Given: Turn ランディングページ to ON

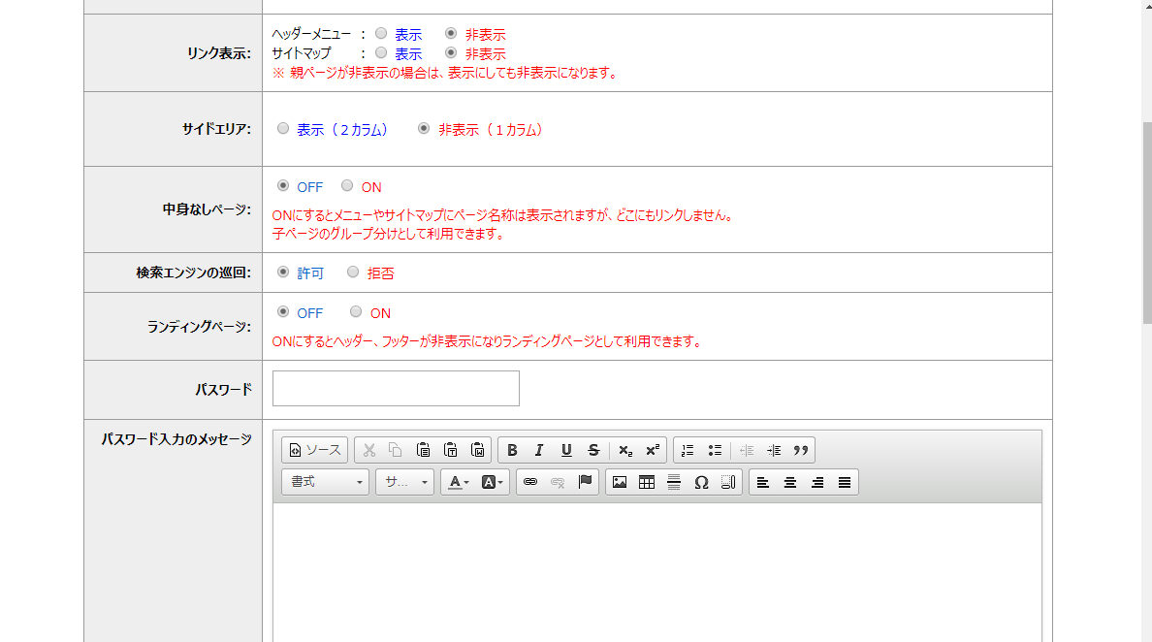Looking at the screenshot, I should click(x=356, y=312).
